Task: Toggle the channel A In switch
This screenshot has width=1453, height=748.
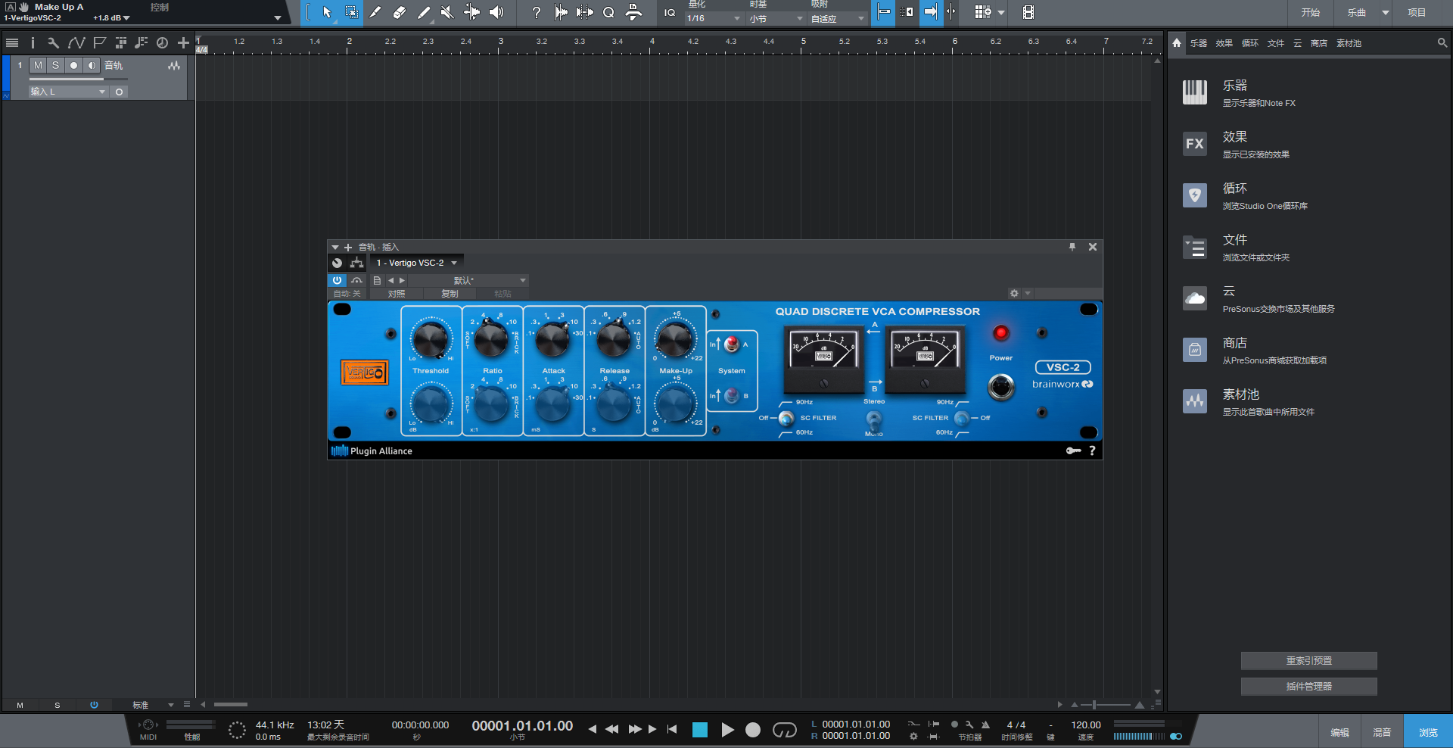Action: 731,344
